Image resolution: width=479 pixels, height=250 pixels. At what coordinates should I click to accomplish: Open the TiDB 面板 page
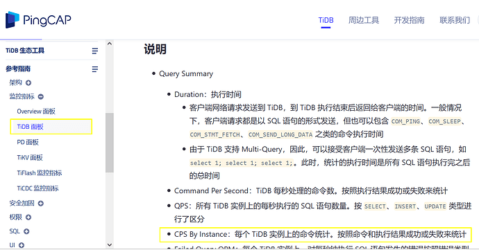51,127
